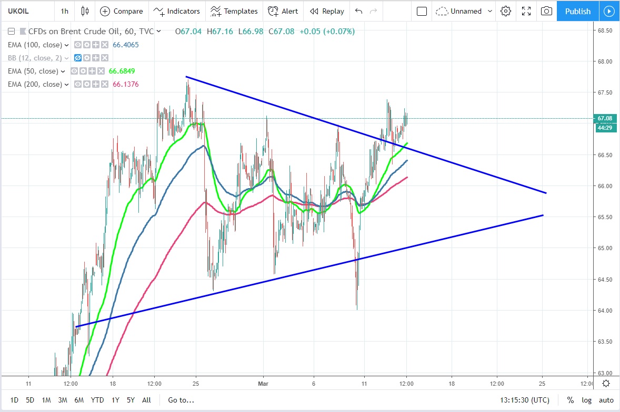Viewport: 620px width, 412px height.
Task: Set the range to 3M
Action: pos(63,400)
